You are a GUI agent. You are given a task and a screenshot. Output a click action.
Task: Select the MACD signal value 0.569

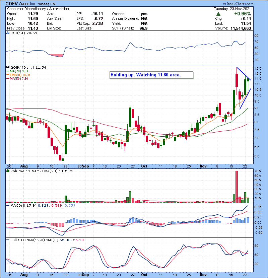57,206
